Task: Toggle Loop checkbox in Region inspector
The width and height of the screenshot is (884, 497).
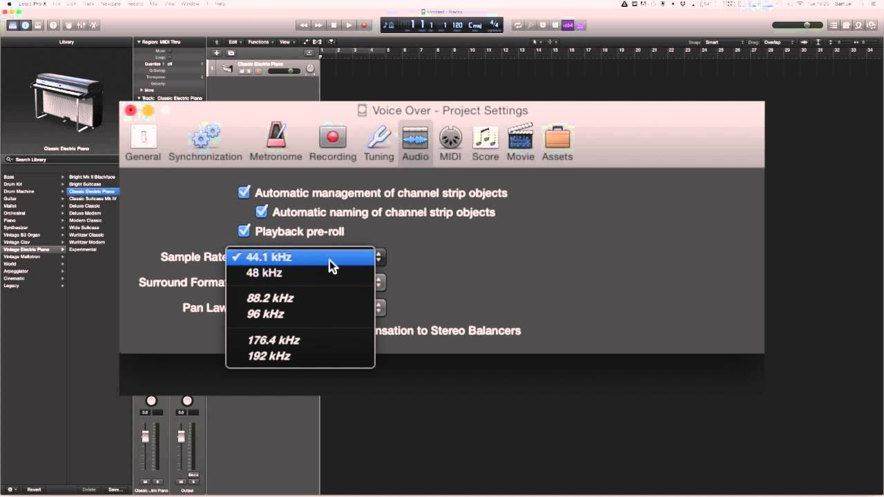Action: click(x=170, y=57)
